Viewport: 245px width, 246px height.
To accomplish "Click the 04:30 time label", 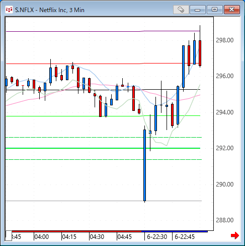I will (97, 237).
